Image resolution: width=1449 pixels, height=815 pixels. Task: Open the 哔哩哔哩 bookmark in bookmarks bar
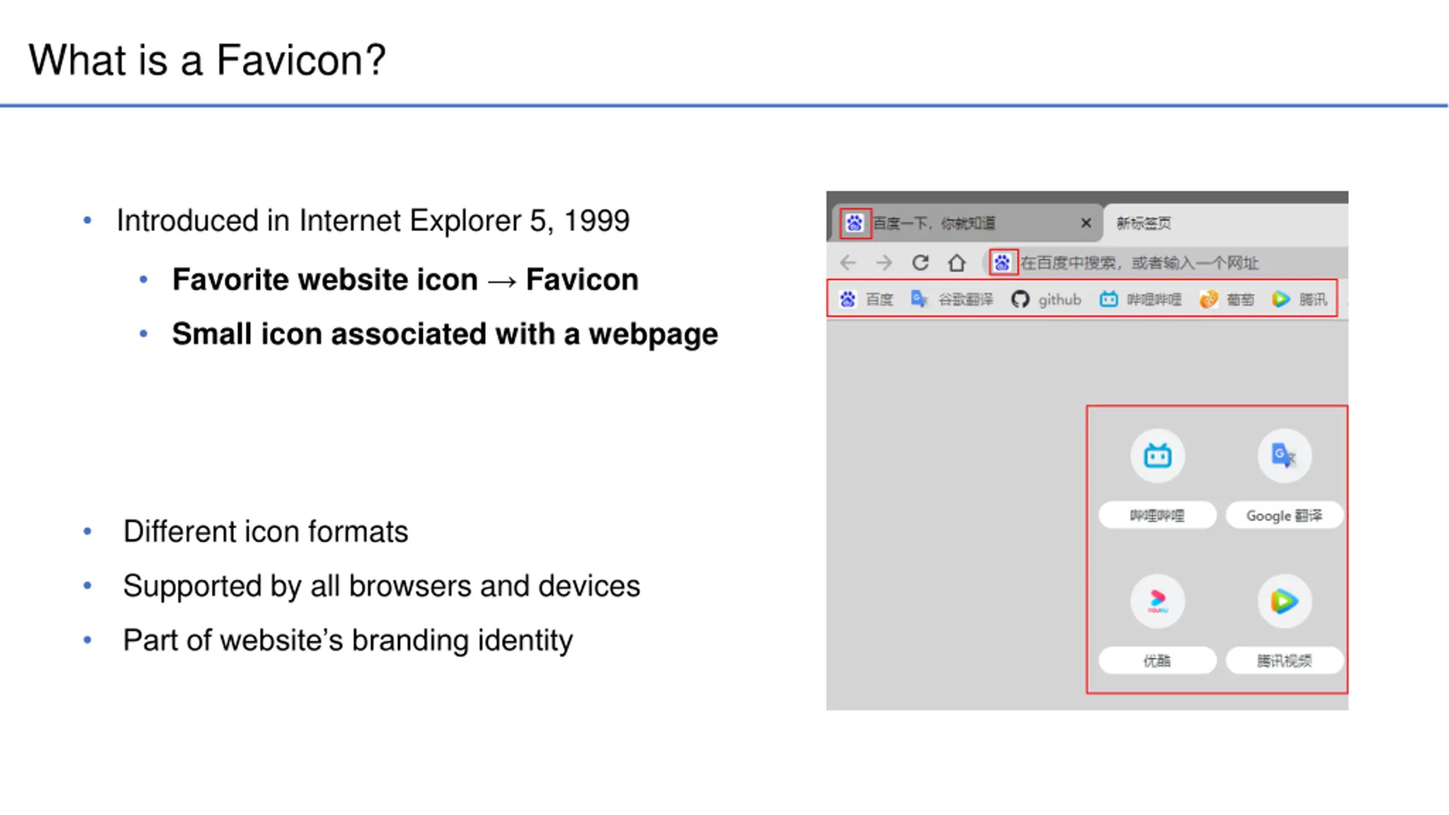(1154, 299)
